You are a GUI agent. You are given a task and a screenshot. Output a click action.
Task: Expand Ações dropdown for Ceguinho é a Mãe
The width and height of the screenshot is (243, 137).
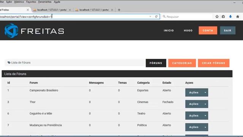tap(205, 116)
